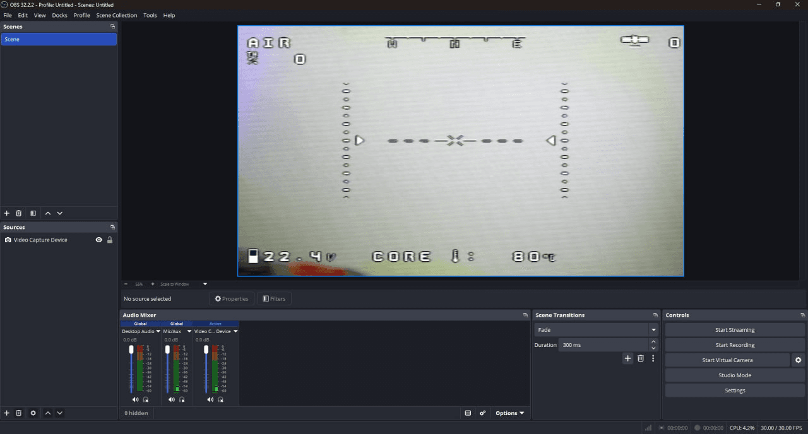Switch Audio Mixer layout icon
The height and width of the screenshot is (434, 808).
468,413
